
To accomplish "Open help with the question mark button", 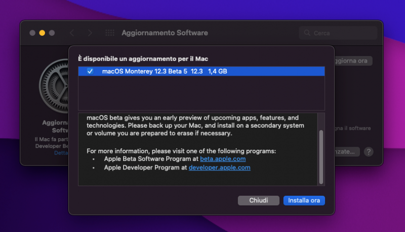I will click(x=369, y=151).
